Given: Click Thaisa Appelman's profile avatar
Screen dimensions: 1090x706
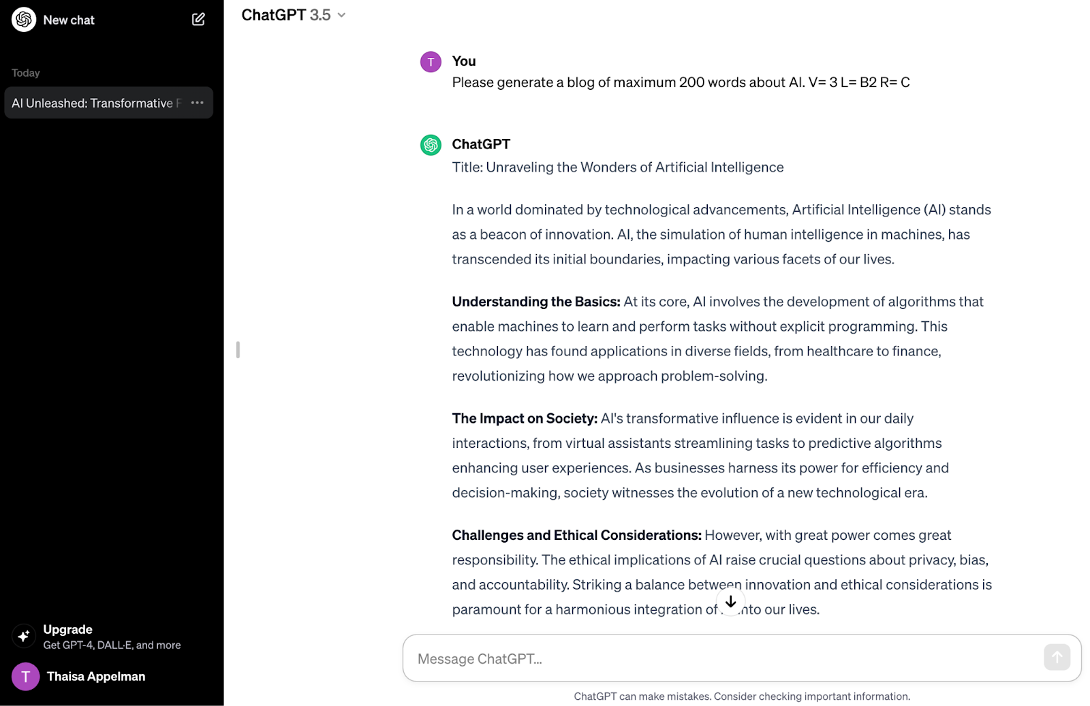Looking at the screenshot, I should coord(25,676).
